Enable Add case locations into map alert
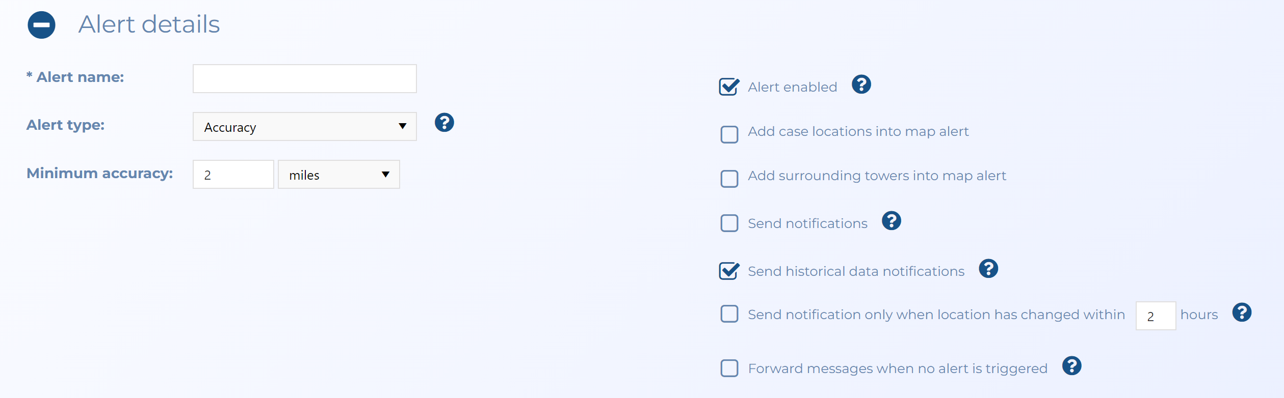 click(x=729, y=134)
